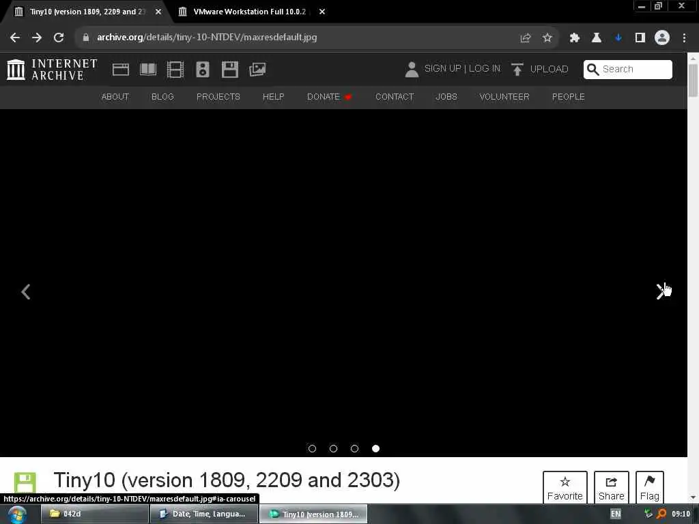Click the search magnifier icon

[x=593, y=70]
